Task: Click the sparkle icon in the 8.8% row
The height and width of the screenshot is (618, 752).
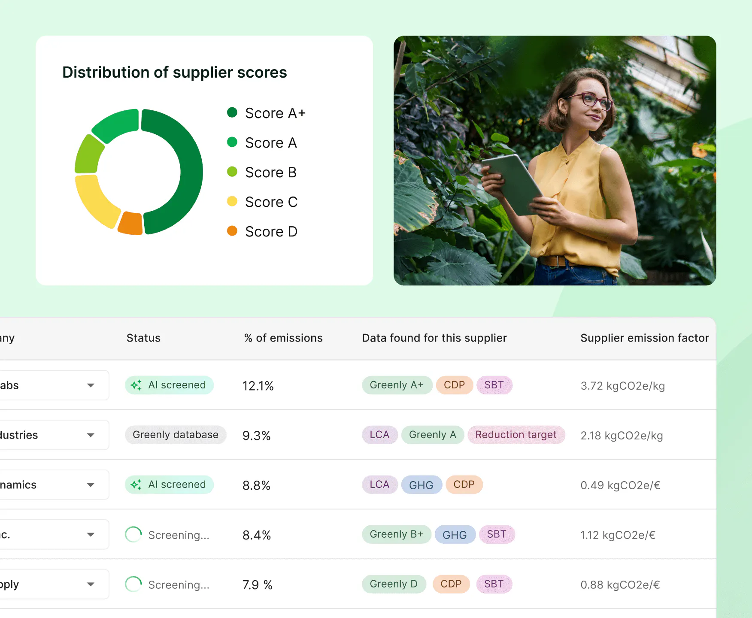Action: pyautogui.click(x=136, y=485)
